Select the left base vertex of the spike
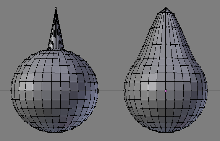220x141 pixels. tap(48, 49)
